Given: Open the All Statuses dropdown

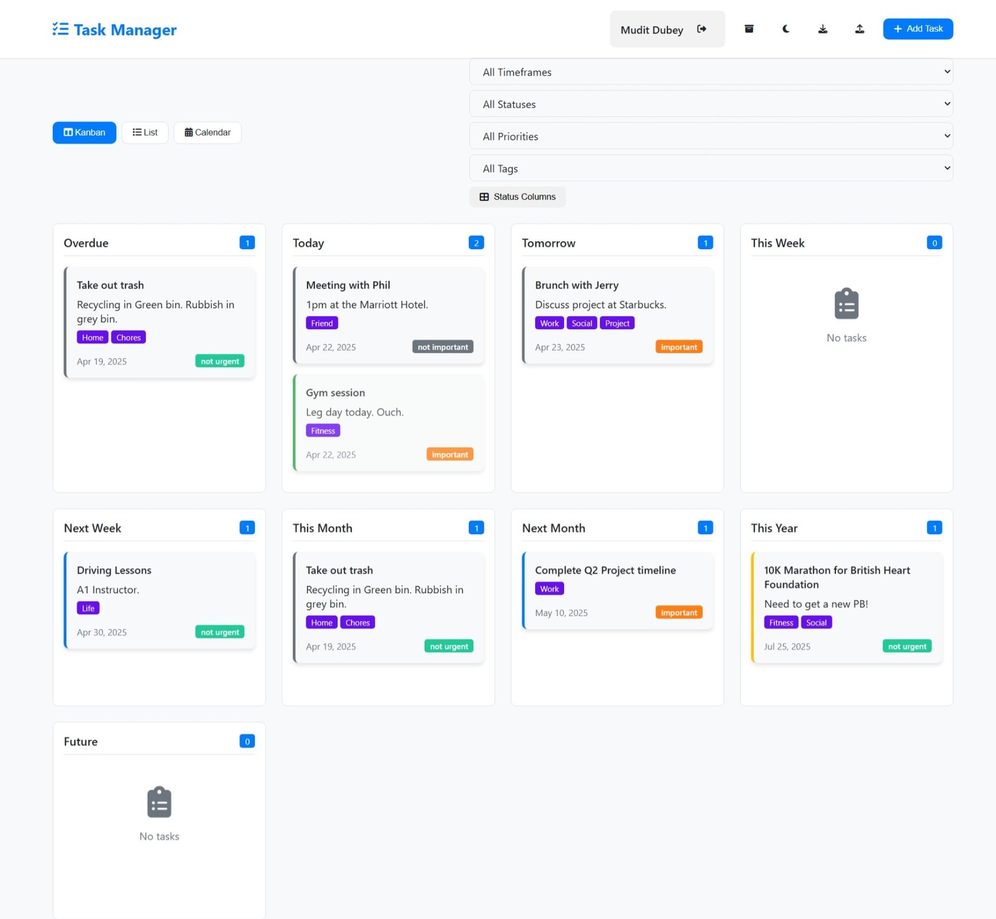Looking at the screenshot, I should (x=711, y=104).
